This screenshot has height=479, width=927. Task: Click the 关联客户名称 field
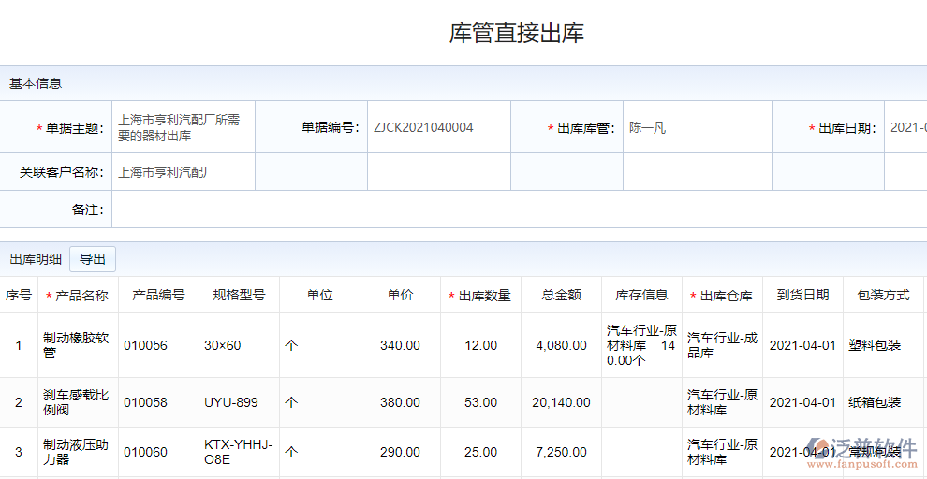click(x=183, y=172)
